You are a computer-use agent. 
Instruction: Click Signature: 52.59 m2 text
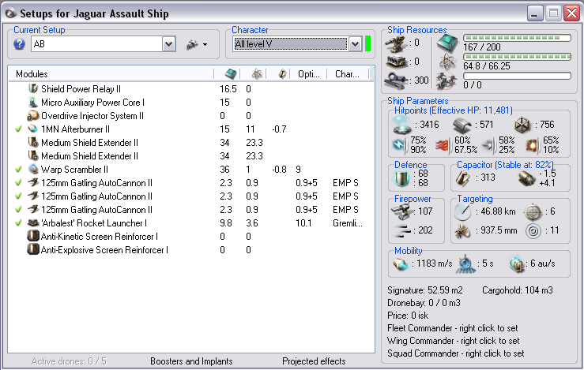click(x=424, y=290)
